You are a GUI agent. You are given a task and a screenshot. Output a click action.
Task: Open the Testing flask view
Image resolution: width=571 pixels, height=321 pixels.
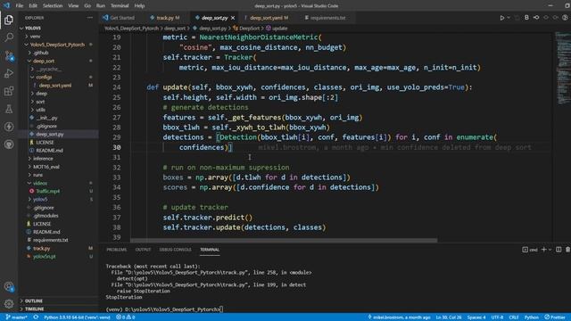tap(9, 109)
